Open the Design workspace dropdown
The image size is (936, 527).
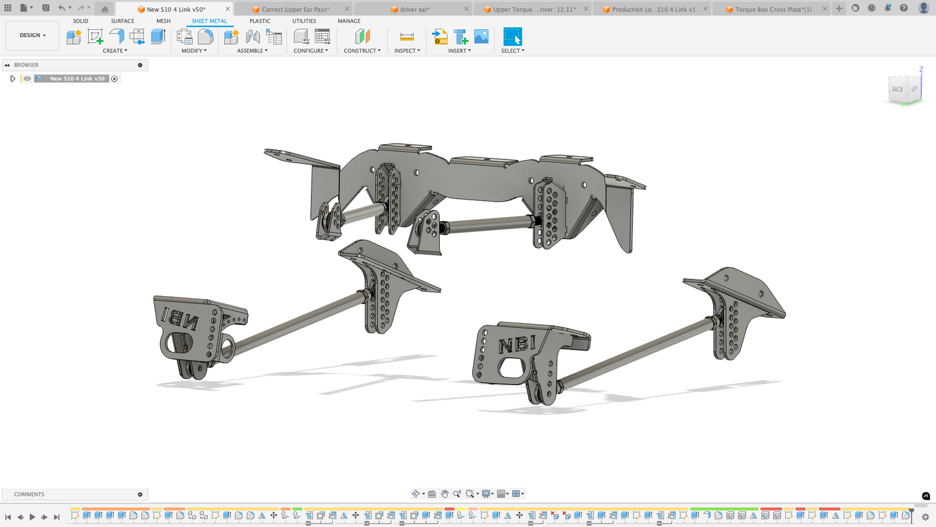(x=32, y=35)
